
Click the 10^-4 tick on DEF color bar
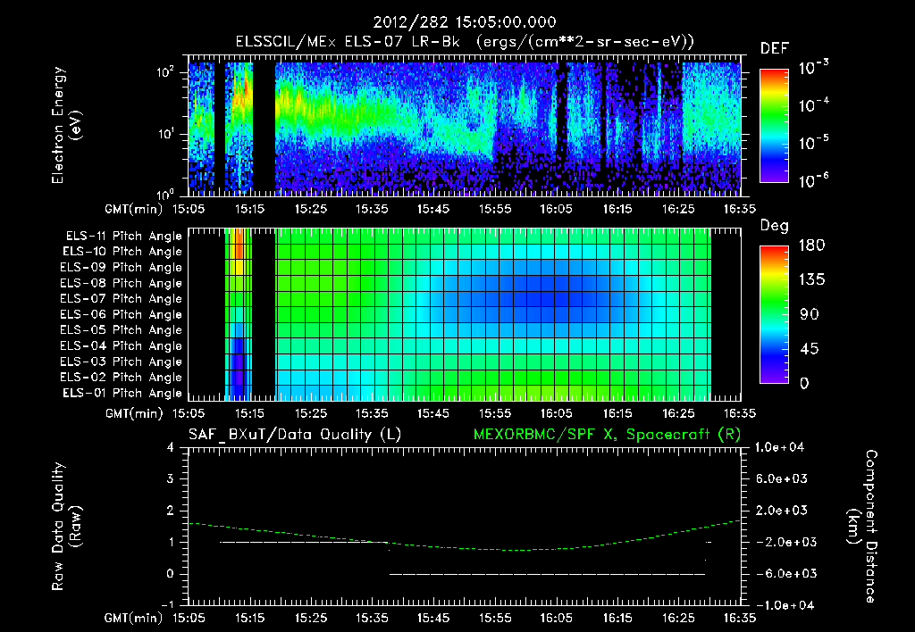click(813, 105)
